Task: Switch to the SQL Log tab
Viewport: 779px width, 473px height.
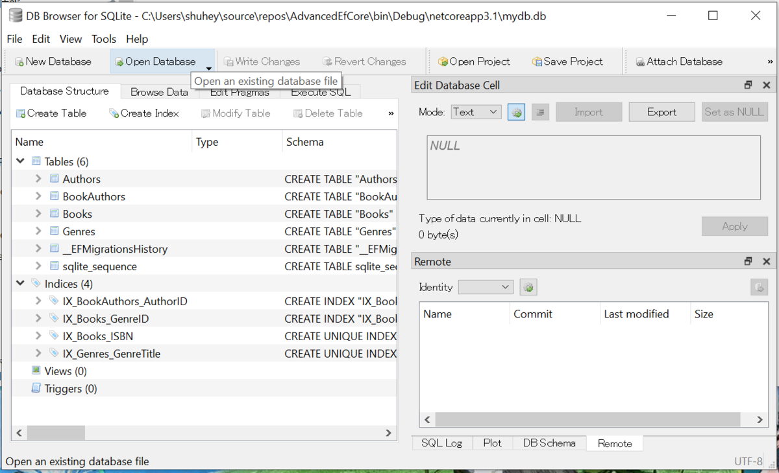Action: pyautogui.click(x=441, y=443)
